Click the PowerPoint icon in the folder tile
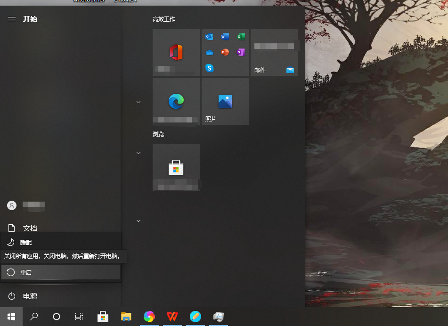Image resolution: width=448 pixels, height=326 pixels. click(x=225, y=52)
